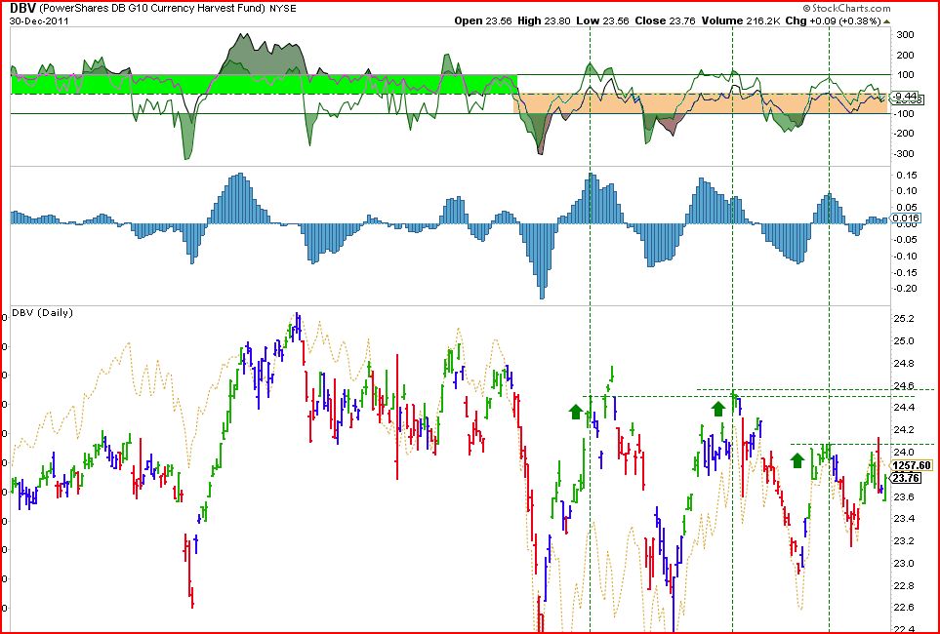Click the 24.0 price axis label

(x=905, y=452)
